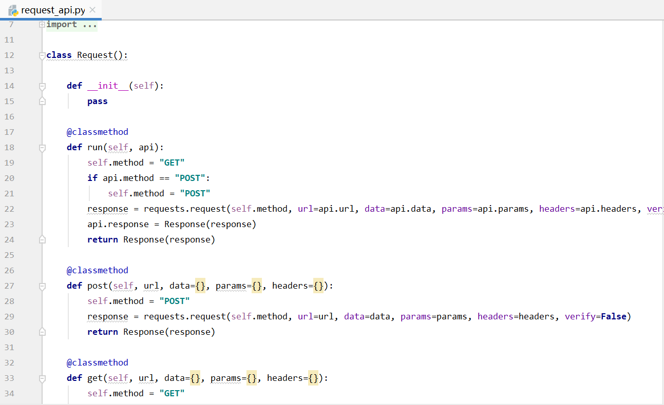Screen dimensions: 664x405
Task: Click the "POST" string on line 21
Action: (195, 193)
